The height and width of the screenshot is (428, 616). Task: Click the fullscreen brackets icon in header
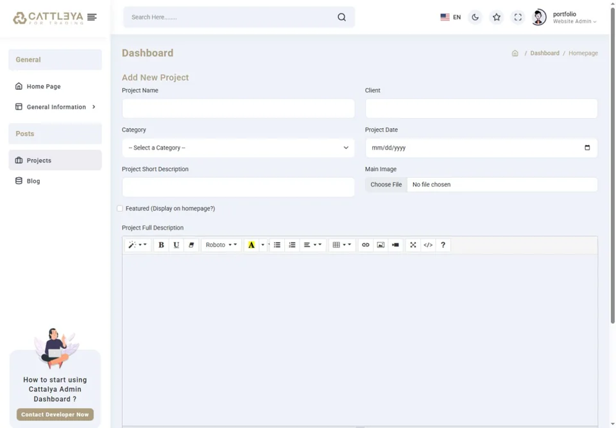pos(518,17)
